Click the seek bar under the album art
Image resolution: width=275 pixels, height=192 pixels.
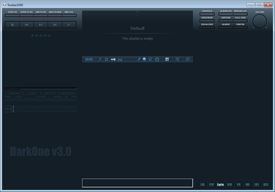[41, 88]
